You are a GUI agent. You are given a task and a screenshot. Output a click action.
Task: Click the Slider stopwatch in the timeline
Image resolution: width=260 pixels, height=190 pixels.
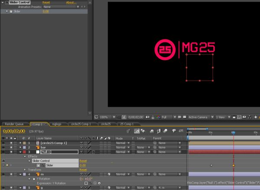pos(38,165)
